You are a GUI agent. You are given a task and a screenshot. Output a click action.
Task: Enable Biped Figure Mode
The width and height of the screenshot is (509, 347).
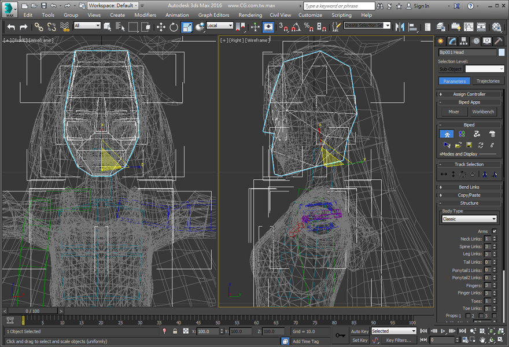[x=447, y=134]
